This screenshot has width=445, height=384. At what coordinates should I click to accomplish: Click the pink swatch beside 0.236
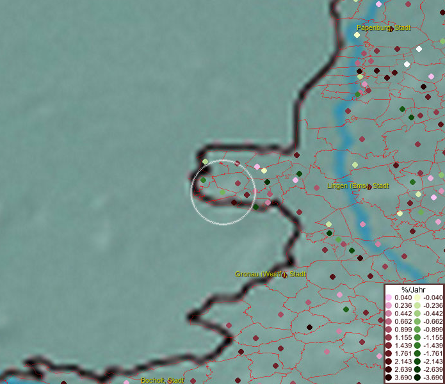coord(389,305)
